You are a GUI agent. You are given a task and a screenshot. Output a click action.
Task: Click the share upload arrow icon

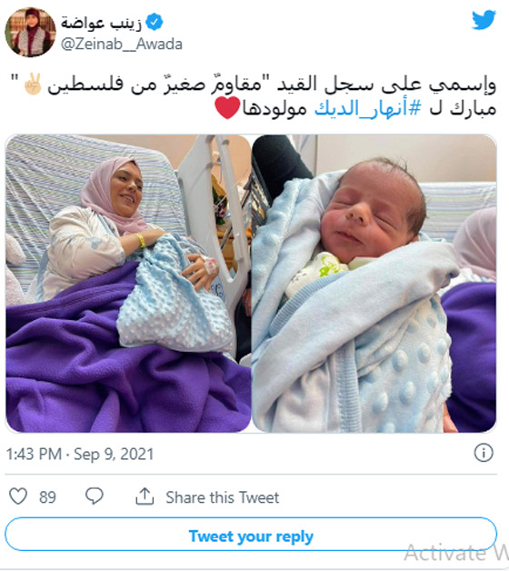[145, 496]
